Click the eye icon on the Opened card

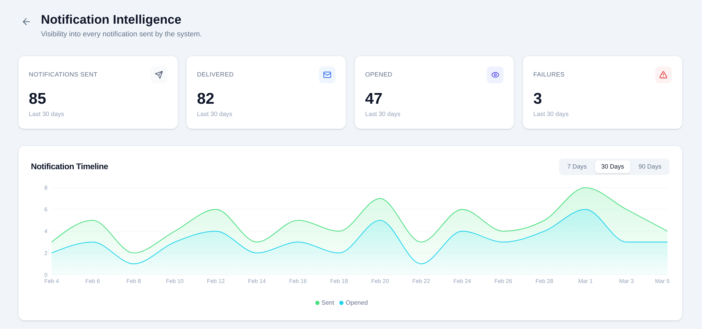click(495, 75)
